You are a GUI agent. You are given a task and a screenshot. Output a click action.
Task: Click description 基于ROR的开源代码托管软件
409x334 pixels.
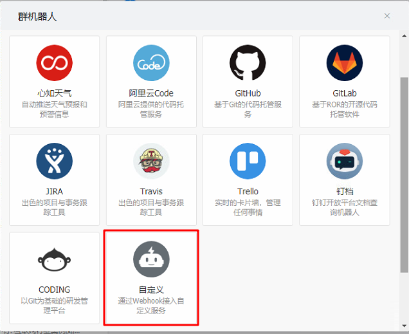pos(345,109)
